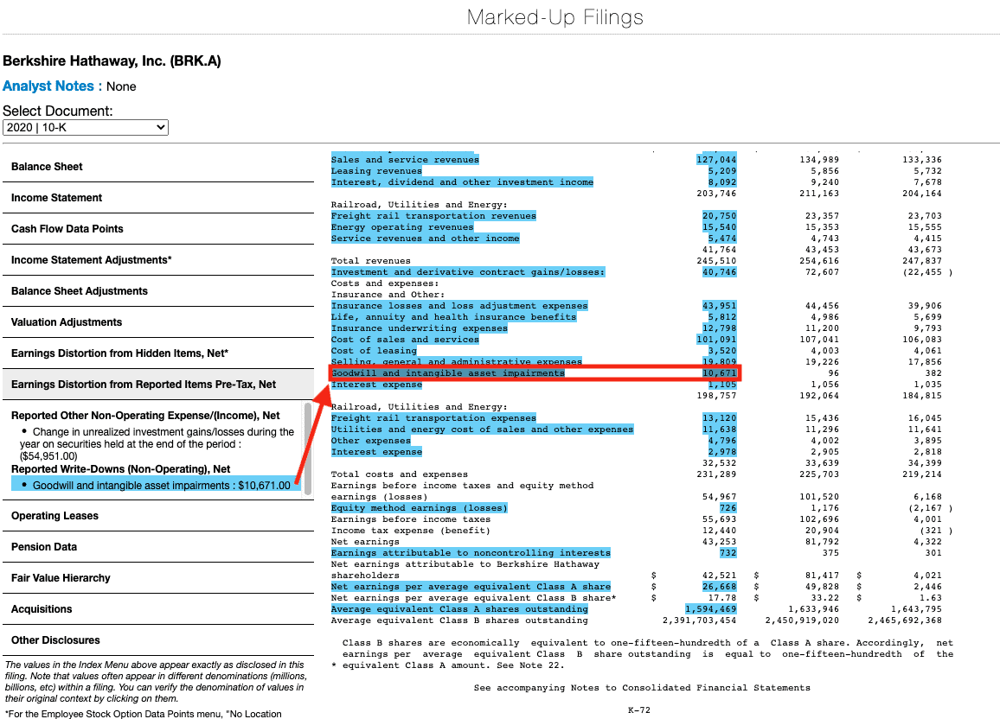Click 'Energy operating revenues' line

[401, 227]
